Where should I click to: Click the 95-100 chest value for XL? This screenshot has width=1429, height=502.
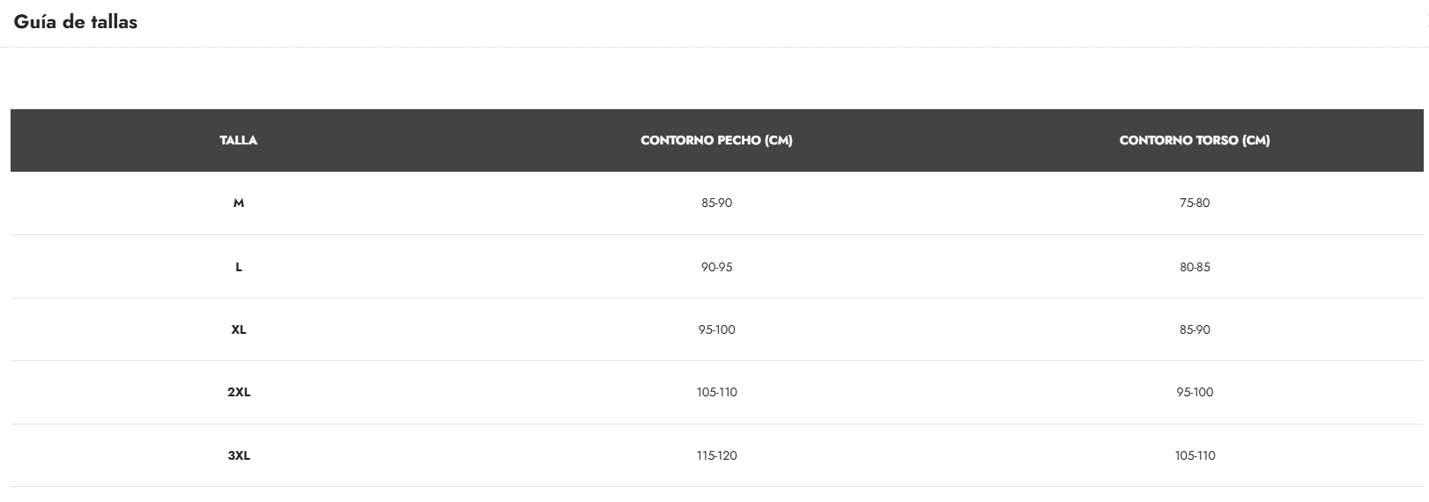click(716, 329)
